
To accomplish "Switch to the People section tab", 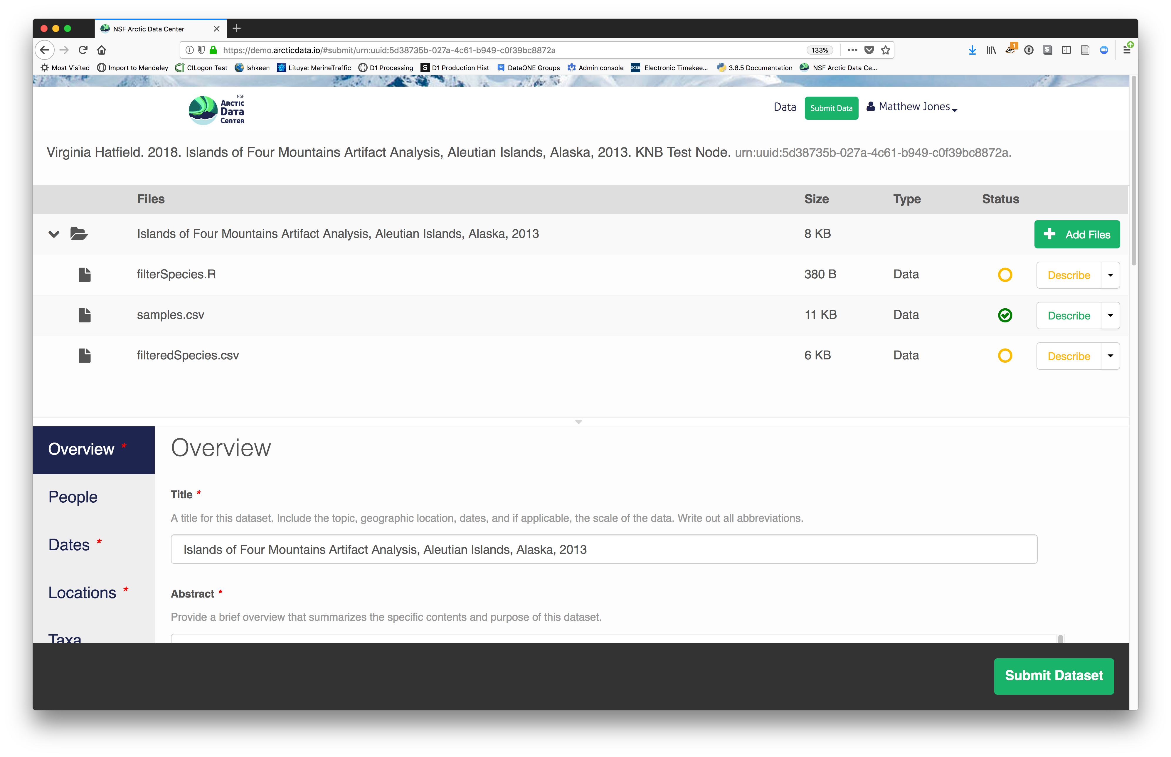I will click(73, 497).
